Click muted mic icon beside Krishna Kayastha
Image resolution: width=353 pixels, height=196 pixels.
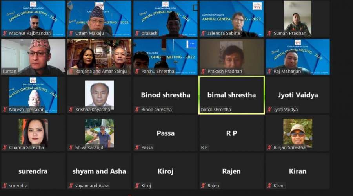pos(71,109)
